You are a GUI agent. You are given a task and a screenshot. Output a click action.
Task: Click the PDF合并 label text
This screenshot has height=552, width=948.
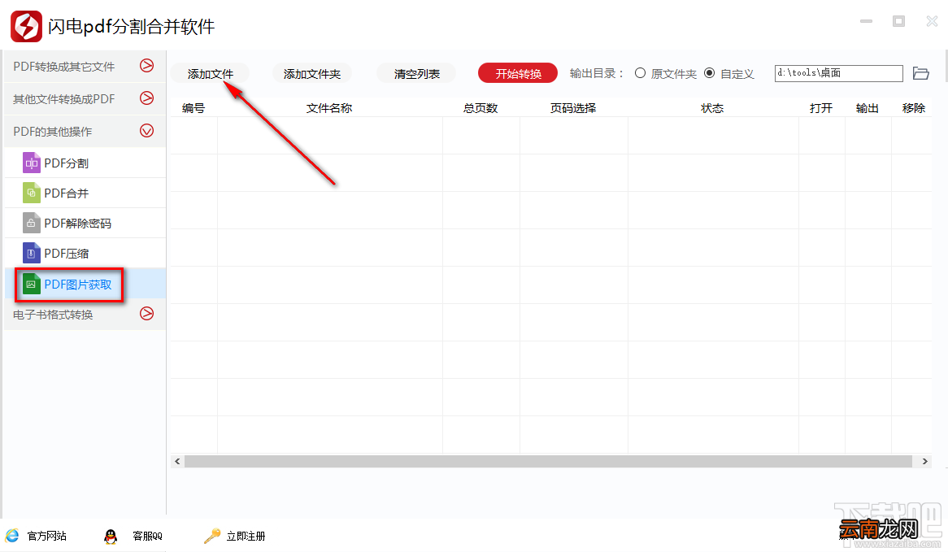pos(67,193)
